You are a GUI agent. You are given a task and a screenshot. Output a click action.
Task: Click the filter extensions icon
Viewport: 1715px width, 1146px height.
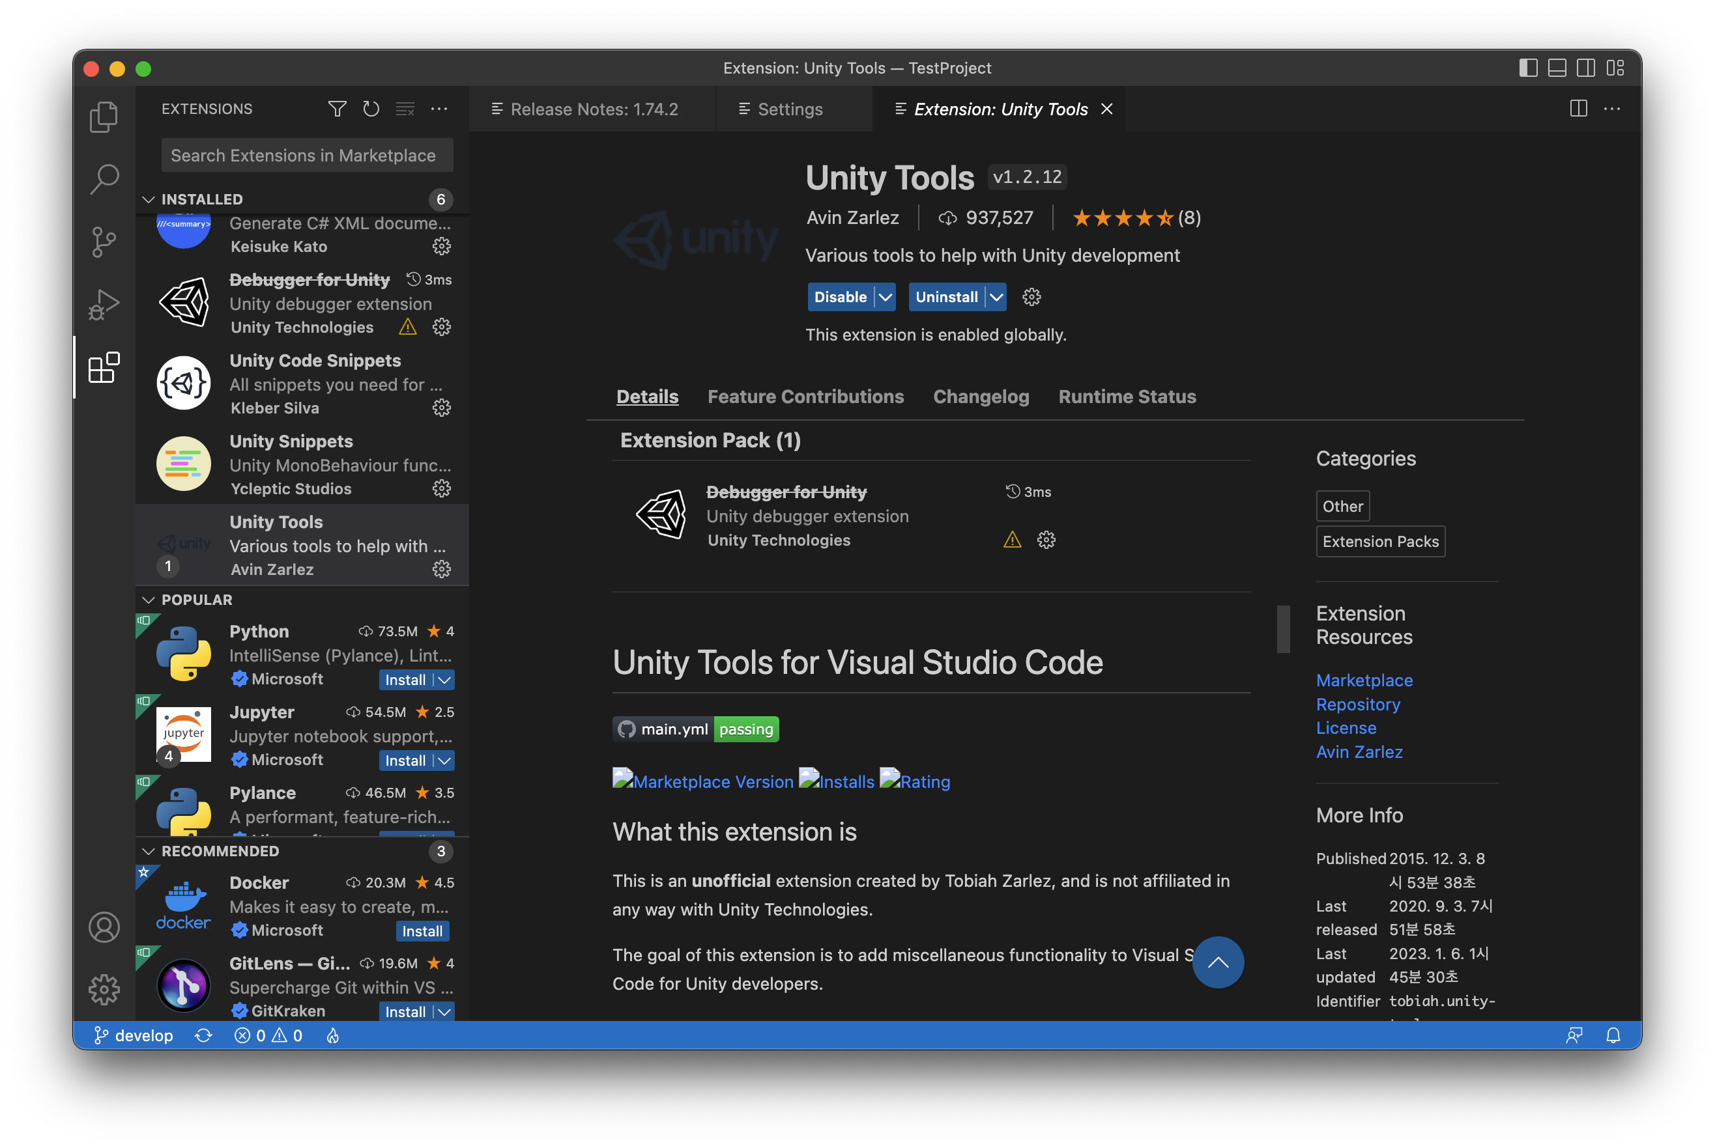[337, 109]
